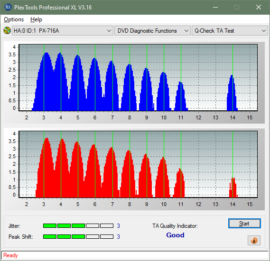Click the Jitter value number 3
The height and width of the screenshot is (261, 270).
click(x=118, y=226)
